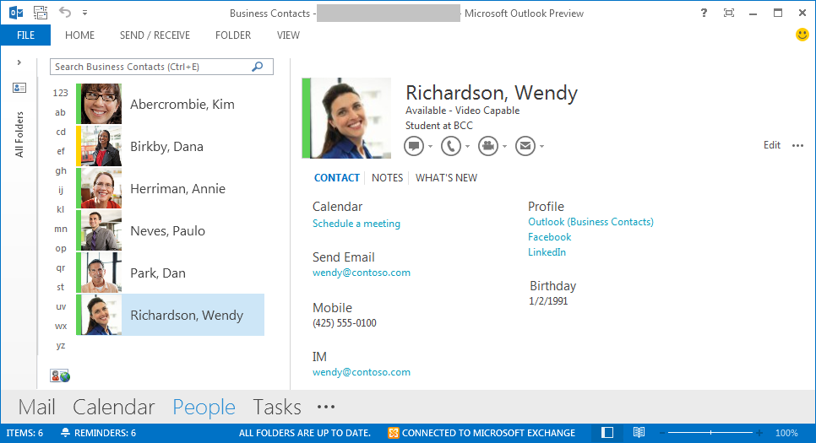
Task: Click Edit on the contact card
Action: pyautogui.click(x=771, y=145)
